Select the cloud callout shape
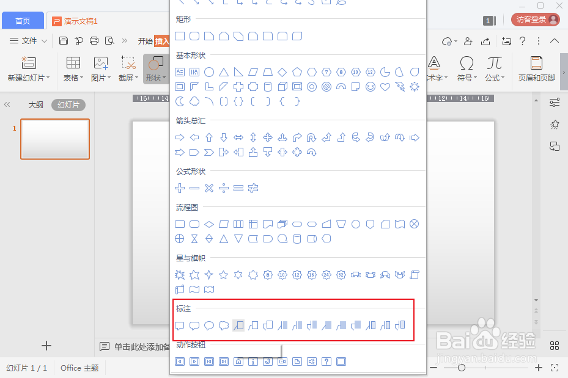The height and width of the screenshot is (378, 568). tap(224, 325)
